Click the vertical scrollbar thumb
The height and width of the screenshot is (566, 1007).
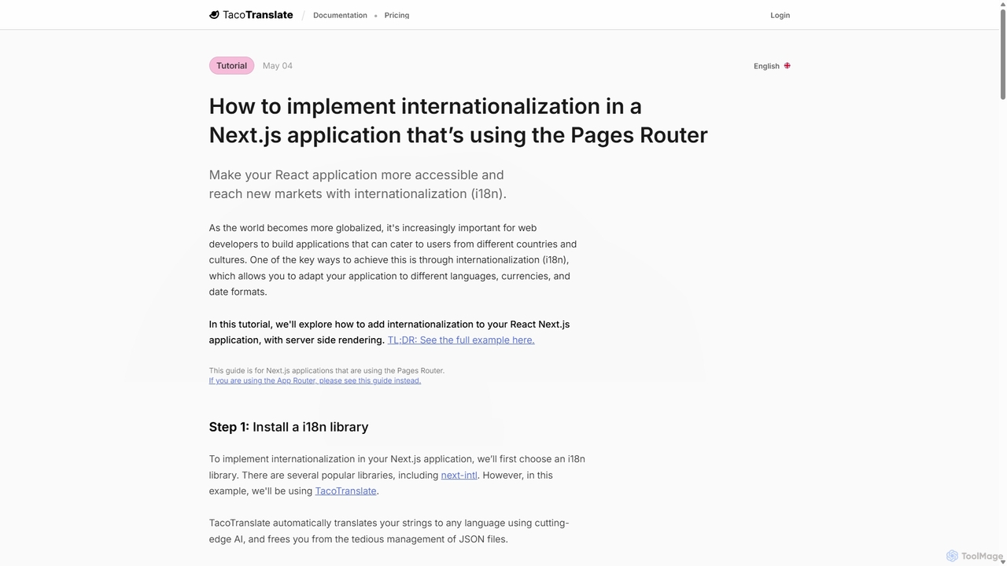pos(1002,53)
